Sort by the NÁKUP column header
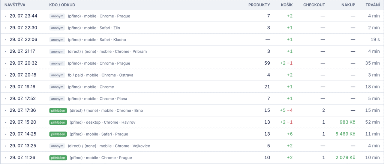Image resolution: width=384 pixels, height=164 pixels. (348, 5)
